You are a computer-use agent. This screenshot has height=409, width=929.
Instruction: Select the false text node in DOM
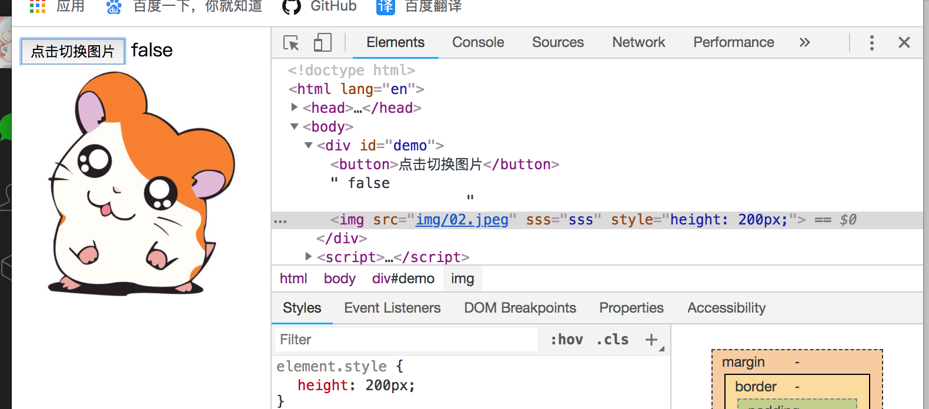[x=369, y=183]
